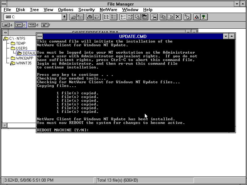Open the NetWare menu
The width and height of the screenshot is (247, 185).
click(x=108, y=10)
